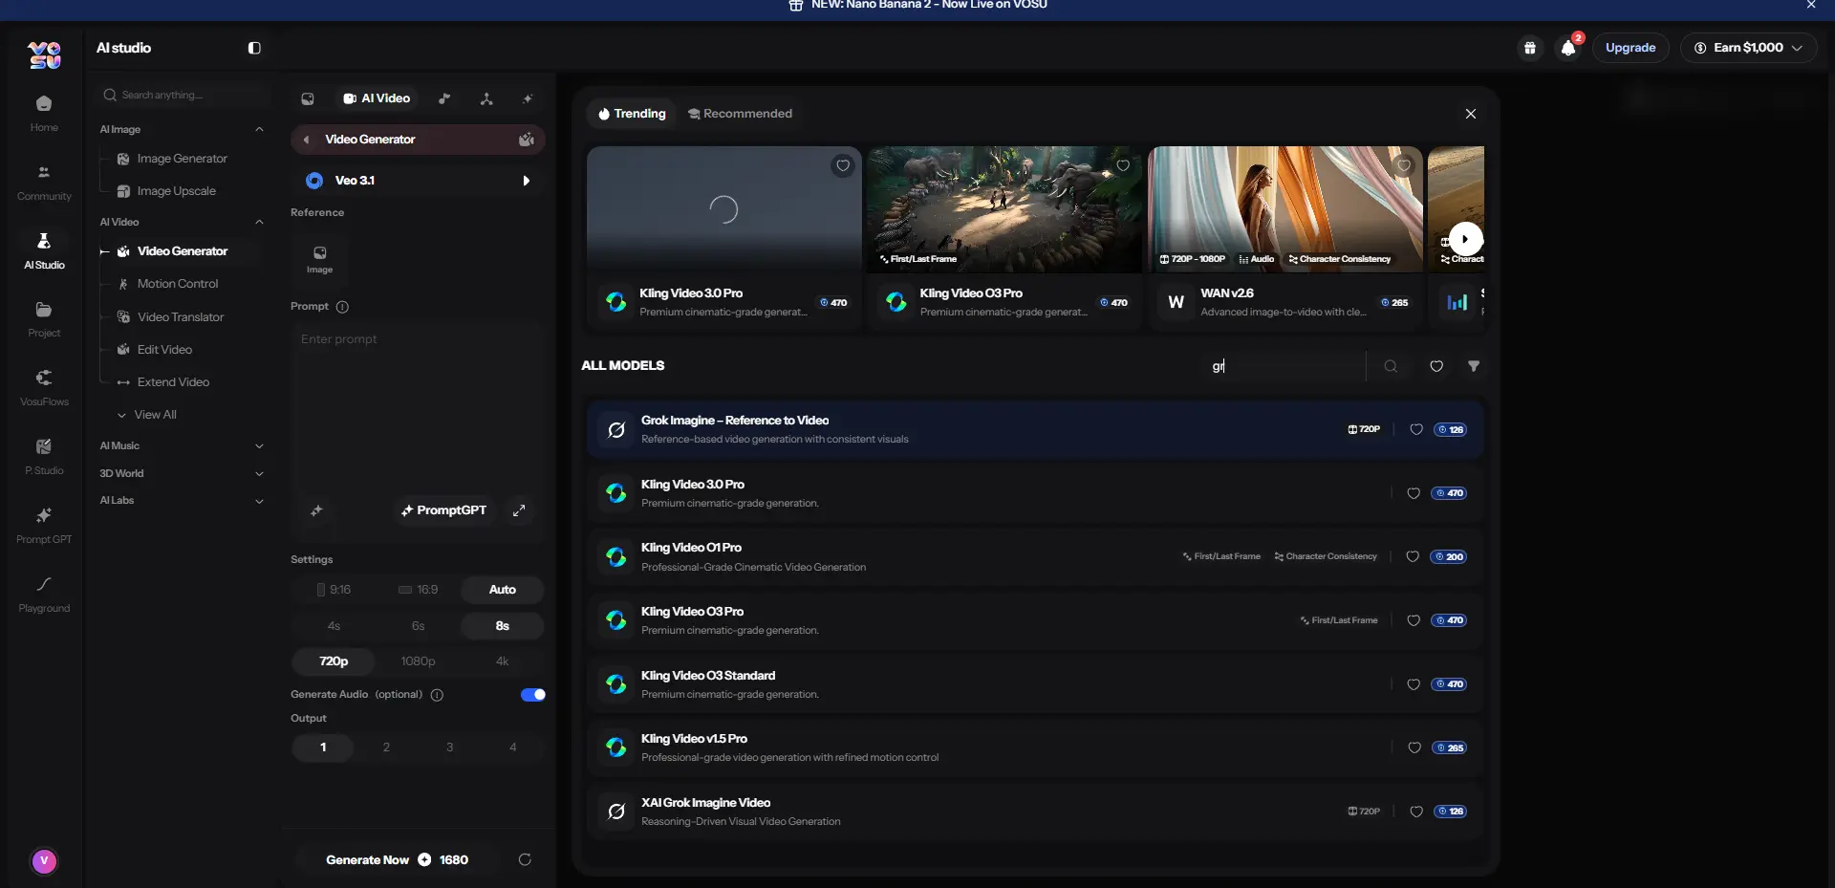The height and width of the screenshot is (888, 1835).
Task: Open the Project folder section
Action: pos(44,319)
